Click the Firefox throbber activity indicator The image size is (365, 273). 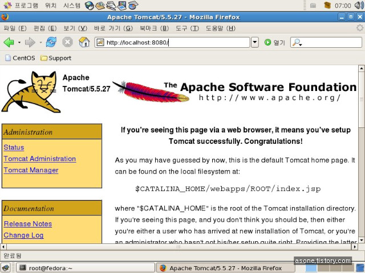pyautogui.click(x=360, y=28)
